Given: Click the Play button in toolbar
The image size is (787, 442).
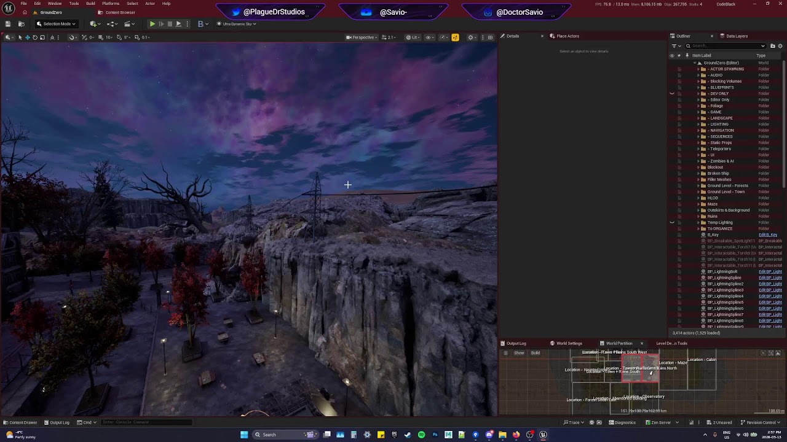Looking at the screenshot, I should tap(152, 24).
